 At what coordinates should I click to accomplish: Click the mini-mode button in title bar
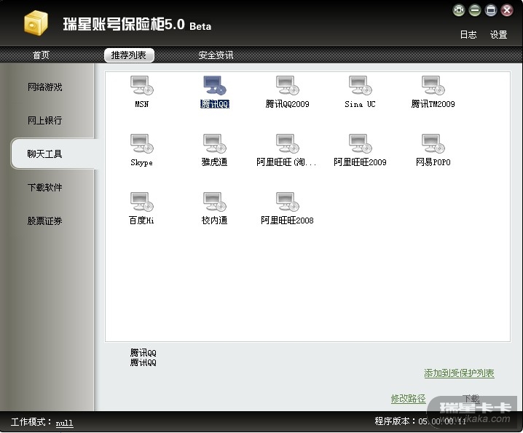[459, 10]
